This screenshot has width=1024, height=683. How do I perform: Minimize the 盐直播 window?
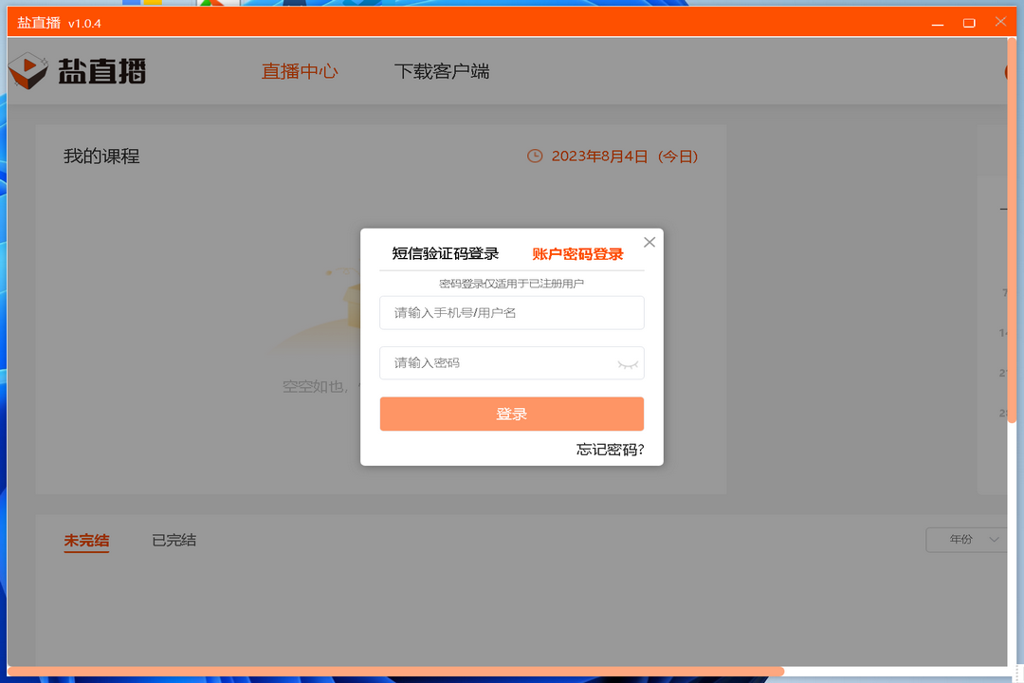(x=936, y=22)
